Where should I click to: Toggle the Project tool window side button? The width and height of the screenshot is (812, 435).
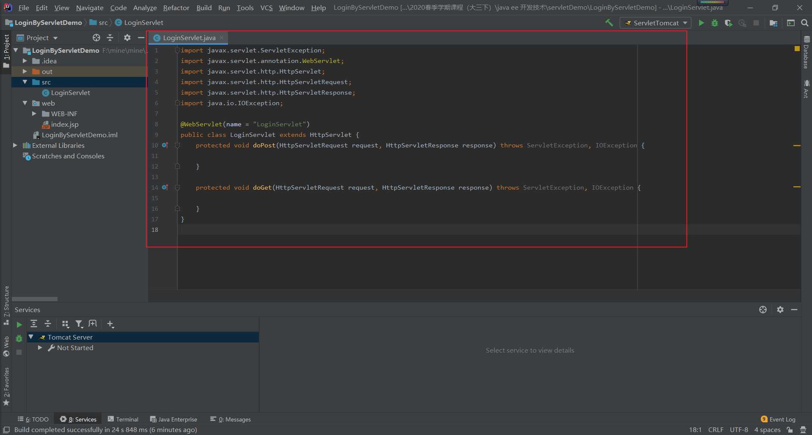(x=6, y=52)
